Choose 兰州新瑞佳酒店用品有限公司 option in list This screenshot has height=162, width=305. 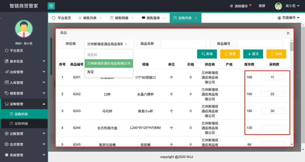[109, 63]
